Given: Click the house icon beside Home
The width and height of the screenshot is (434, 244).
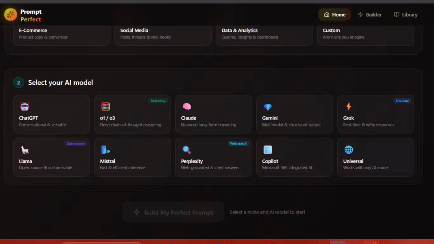Looking at the screenshot, I should pos(327,15).
